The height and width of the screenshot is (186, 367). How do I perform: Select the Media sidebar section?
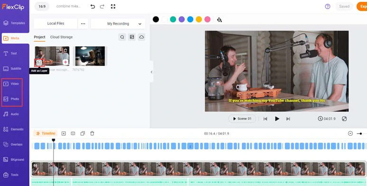(15, 38)
